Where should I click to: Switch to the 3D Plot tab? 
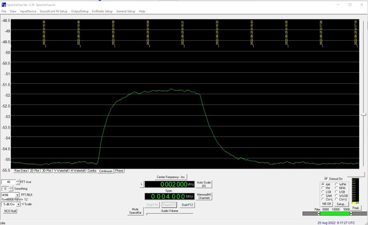[47, 171]
